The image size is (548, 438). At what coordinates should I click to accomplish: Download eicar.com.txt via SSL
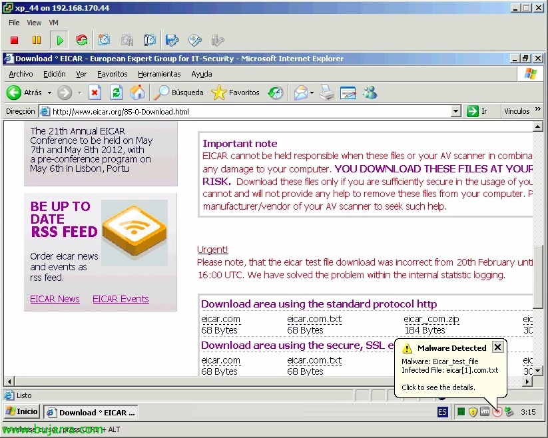(314, 361)
